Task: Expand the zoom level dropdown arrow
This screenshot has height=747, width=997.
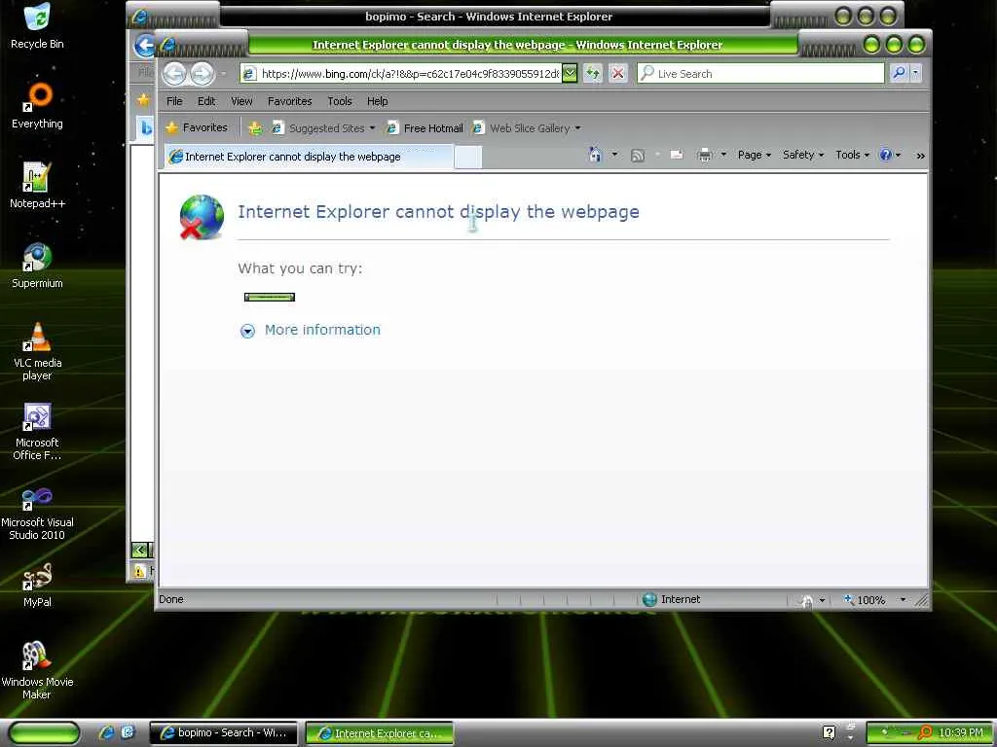Action: [x=903, y=599]
